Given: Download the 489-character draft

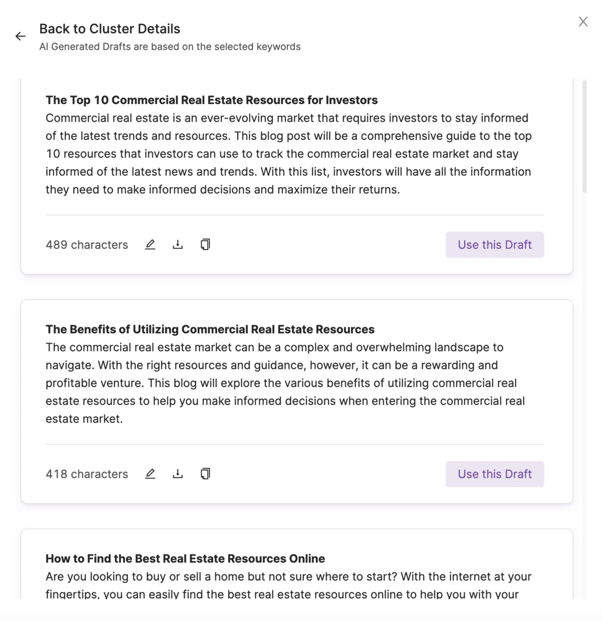Looking at the screenshot, I should pos(178,245).
